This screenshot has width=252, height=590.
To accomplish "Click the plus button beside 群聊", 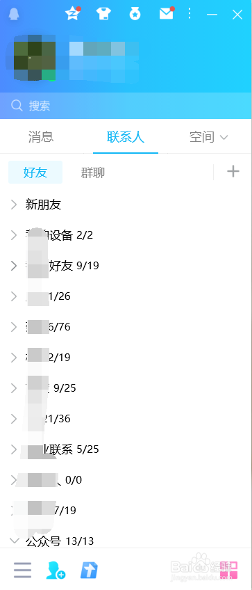I will coord(233,172).
